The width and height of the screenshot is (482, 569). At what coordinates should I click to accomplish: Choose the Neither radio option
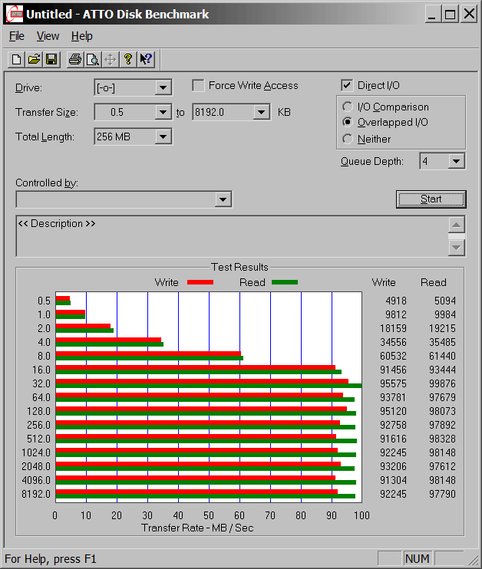tap(348, 139)
